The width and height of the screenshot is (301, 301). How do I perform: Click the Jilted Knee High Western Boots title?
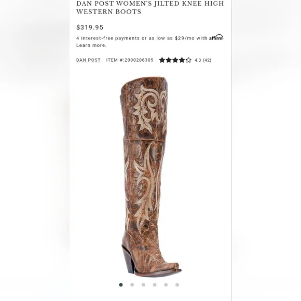click(150, 8)
